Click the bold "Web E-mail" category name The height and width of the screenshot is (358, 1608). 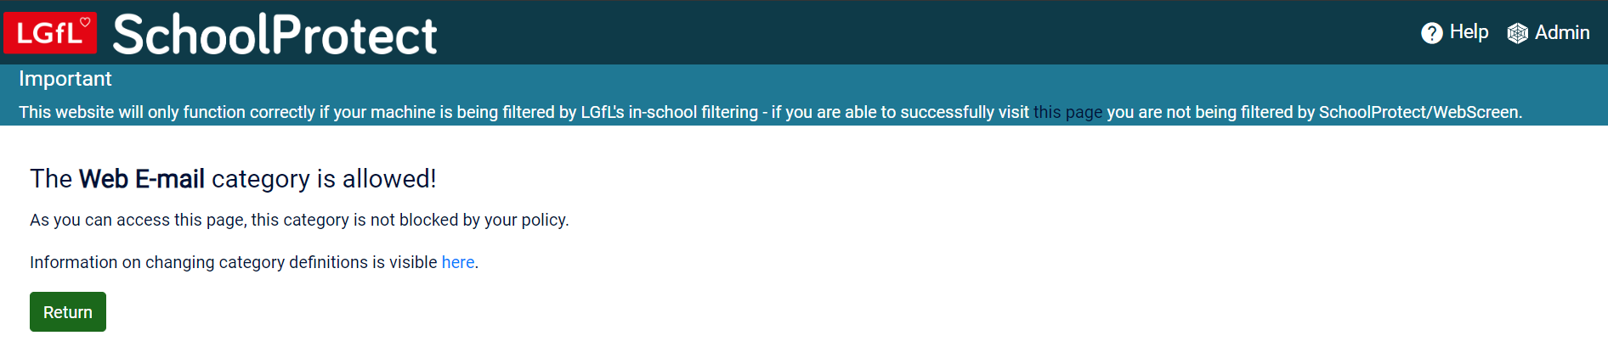pyautogui.click(x=142, y=179)
